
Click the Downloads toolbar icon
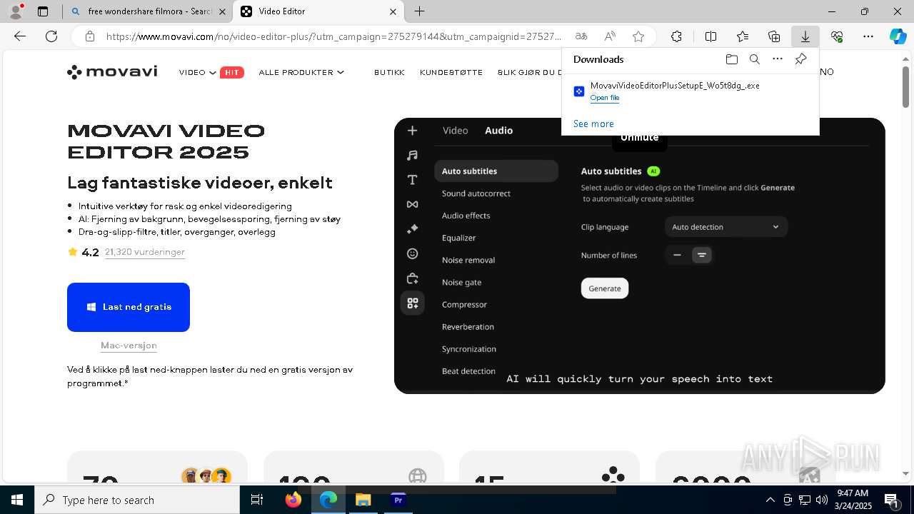point(805,36)
